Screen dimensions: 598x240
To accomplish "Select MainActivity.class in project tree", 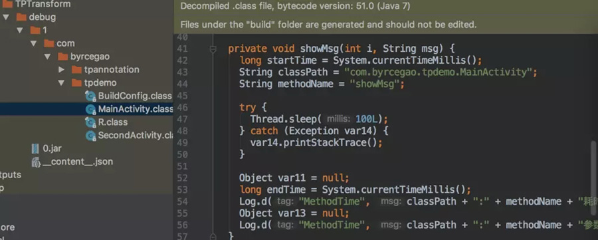I will pyautogui.click(x=136, y=109).
